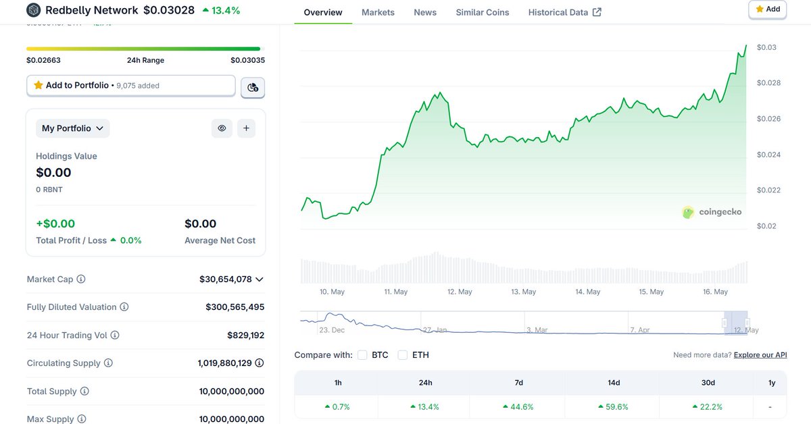The image size is (811, 424).
Task: Click info icon beside Circulating Supply label
Action: (108, 363)
